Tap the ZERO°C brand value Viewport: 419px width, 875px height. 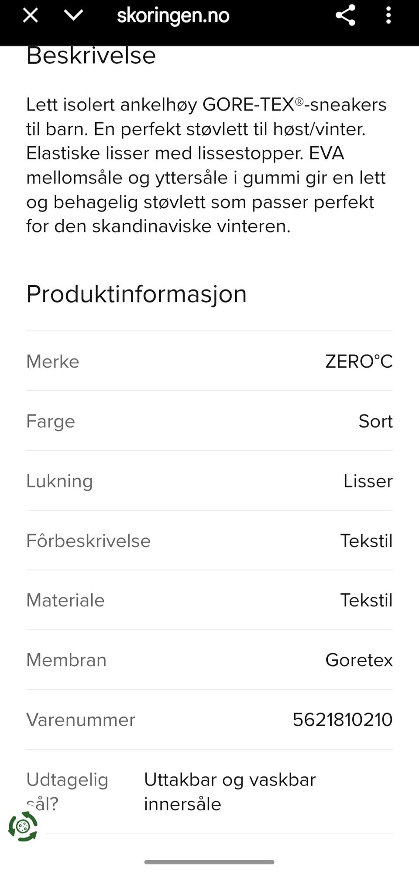(x=359, y=362)
